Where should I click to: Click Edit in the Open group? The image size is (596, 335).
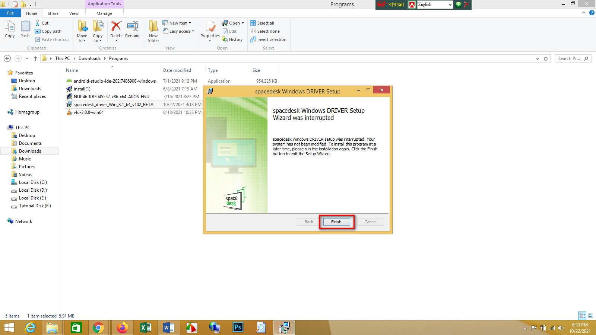click(230, 31)
